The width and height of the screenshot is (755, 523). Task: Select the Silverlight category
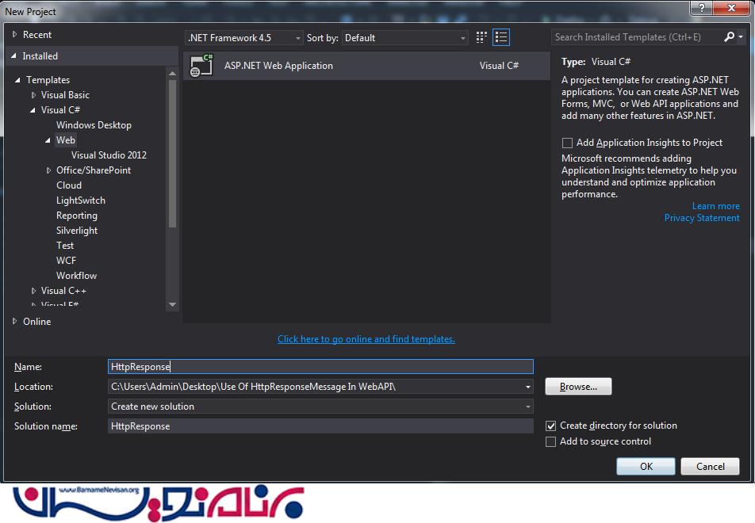pos(77,231)
